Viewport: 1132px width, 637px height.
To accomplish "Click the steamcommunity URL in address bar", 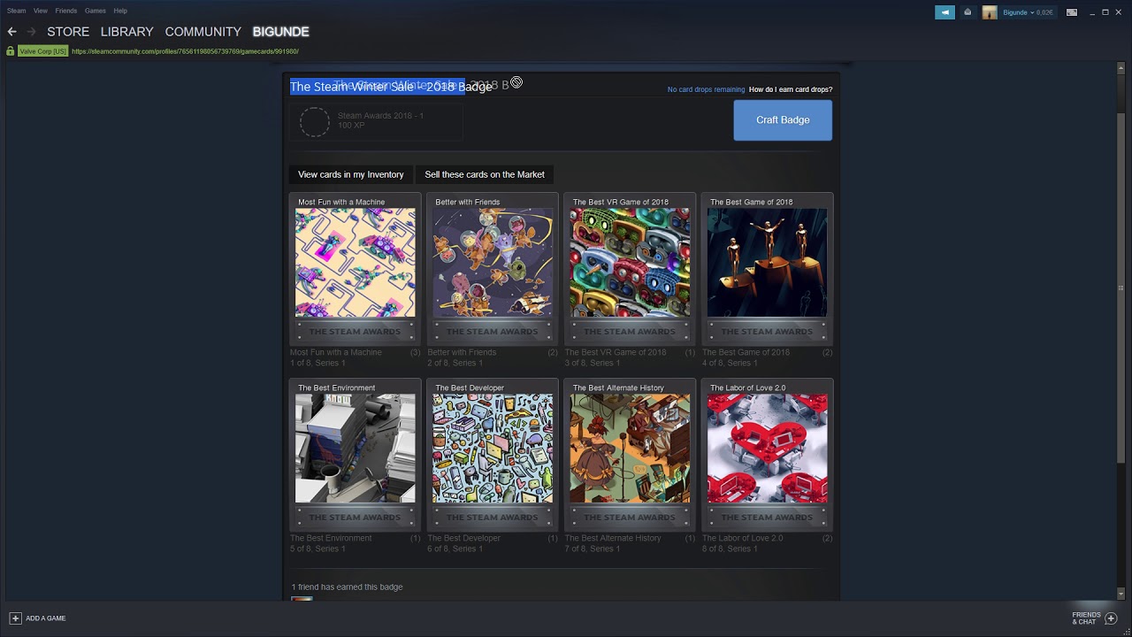I will click(185, 51).
